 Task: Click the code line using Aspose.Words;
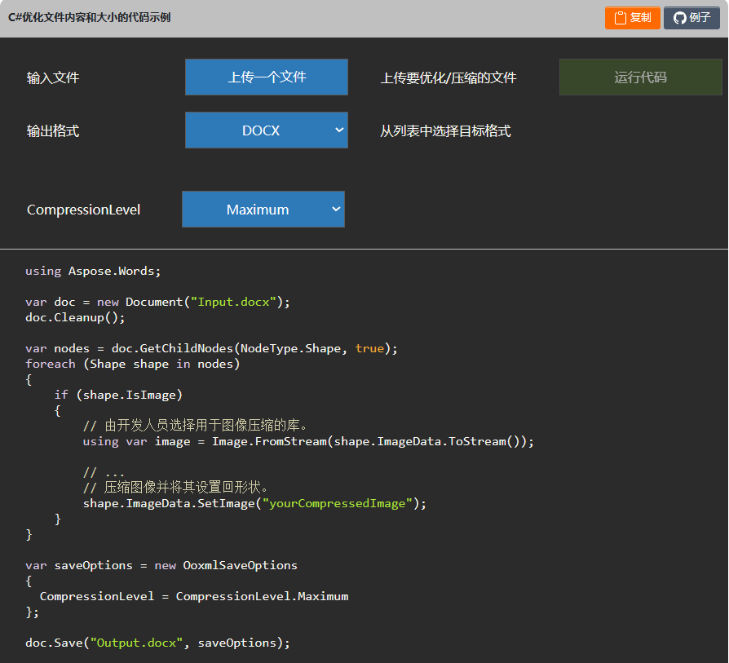pyautogui.click(x=93, y=271)
